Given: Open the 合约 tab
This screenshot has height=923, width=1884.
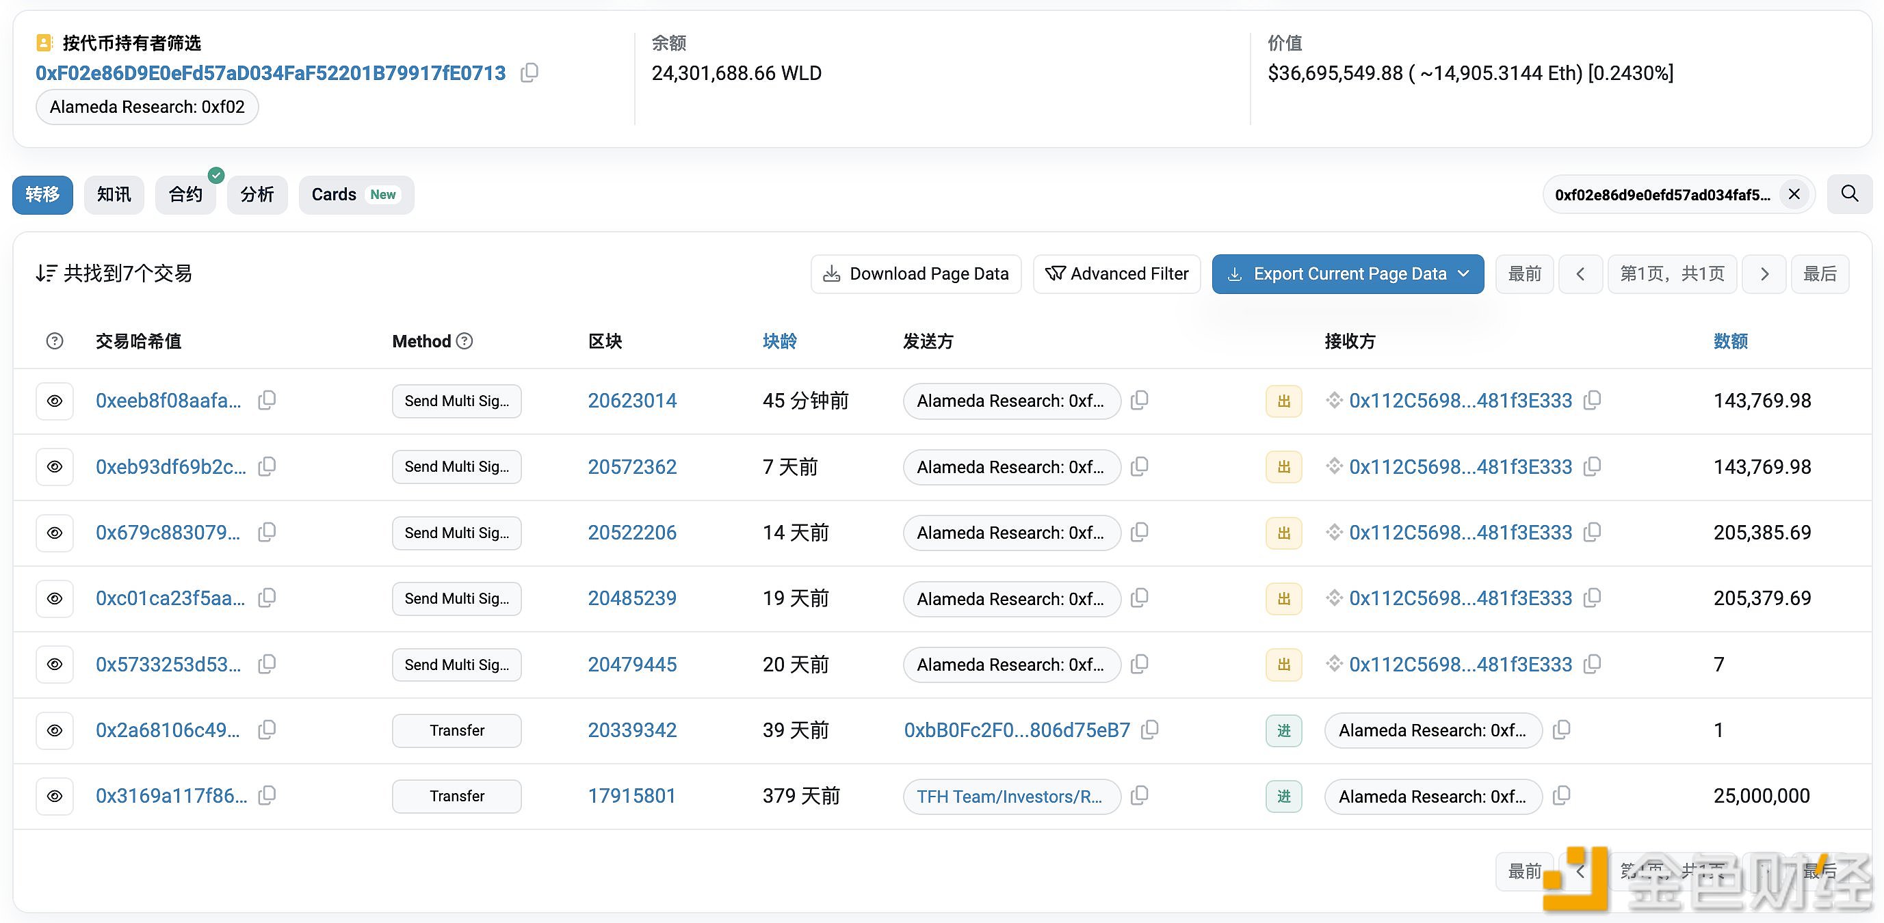Looking at the screenshot, I should pyautogui.click(x=186, y=194).
